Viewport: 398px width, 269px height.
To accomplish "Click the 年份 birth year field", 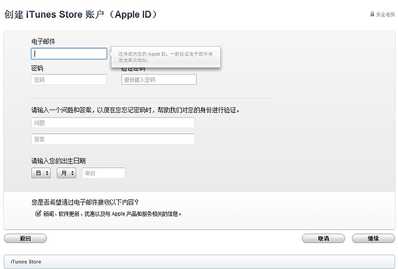I will click(103, 173).
